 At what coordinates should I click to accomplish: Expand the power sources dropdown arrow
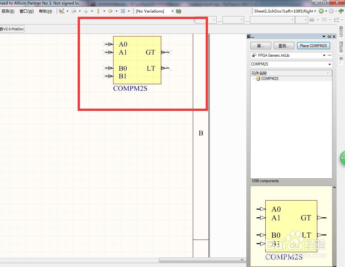pos(92,11)
